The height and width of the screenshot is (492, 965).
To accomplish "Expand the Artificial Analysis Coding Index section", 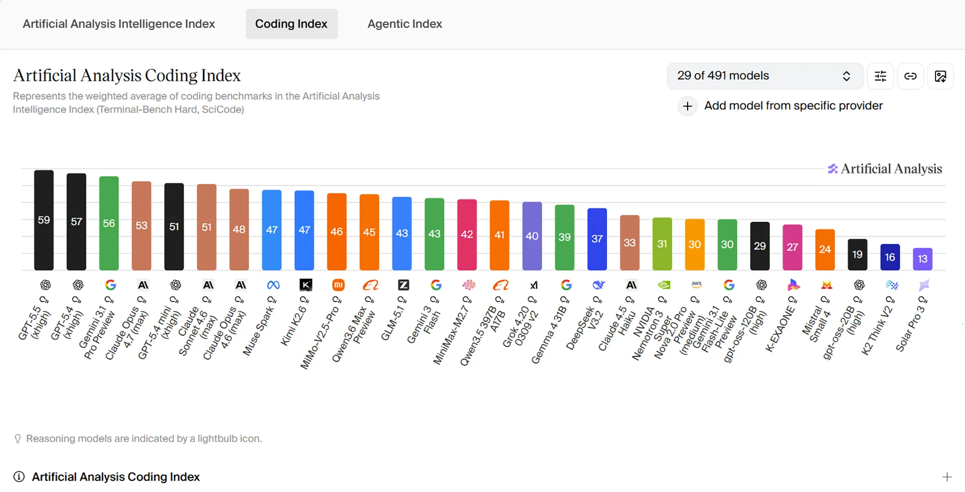I will pos(947,477).
